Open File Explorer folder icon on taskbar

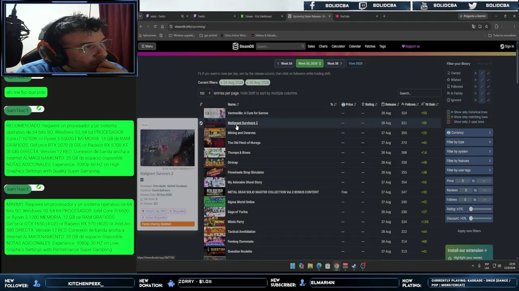click(x=310, y=266)
